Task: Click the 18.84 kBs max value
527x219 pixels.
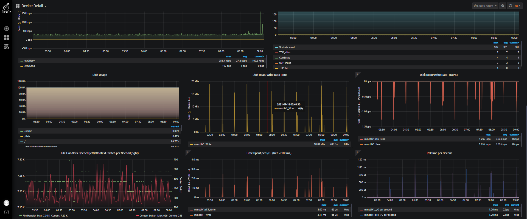Action: [319, 144]
